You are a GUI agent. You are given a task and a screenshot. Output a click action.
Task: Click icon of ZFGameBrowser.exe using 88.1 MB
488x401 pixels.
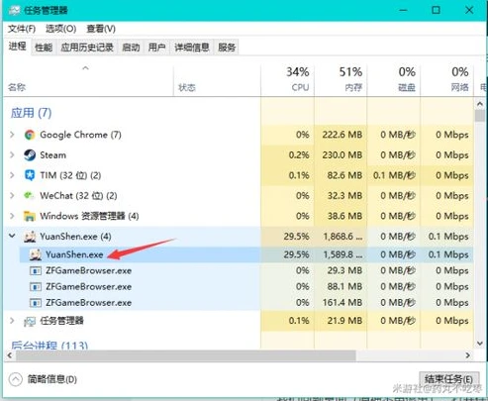(36, 286)
